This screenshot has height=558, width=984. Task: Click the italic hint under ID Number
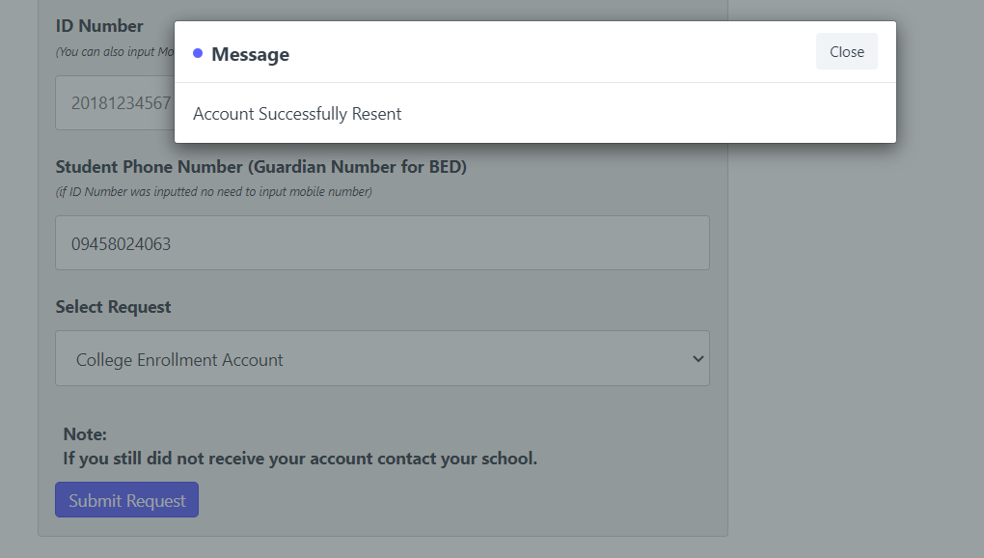[115, 51]
